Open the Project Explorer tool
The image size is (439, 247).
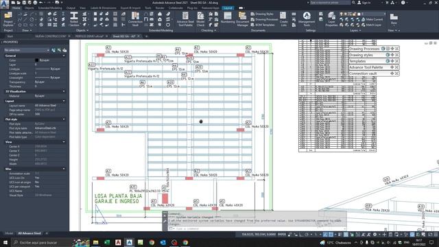click(8, 19)
